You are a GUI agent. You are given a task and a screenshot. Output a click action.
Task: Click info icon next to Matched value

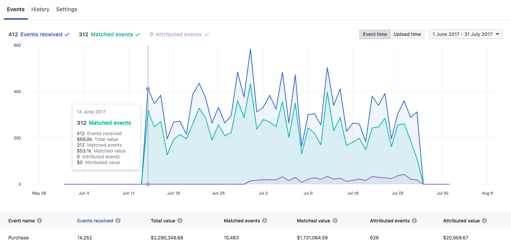point(335,221)
